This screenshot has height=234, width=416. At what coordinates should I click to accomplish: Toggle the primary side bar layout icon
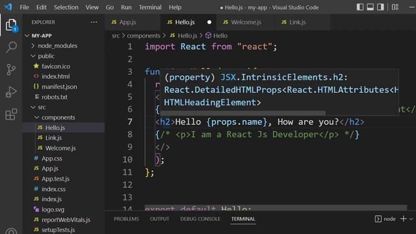point(359,7)
